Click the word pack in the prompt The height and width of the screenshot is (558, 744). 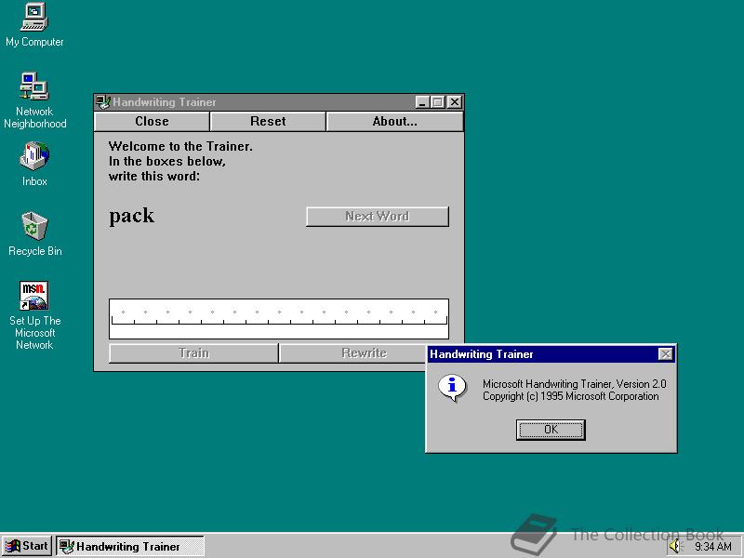[130, 216]
